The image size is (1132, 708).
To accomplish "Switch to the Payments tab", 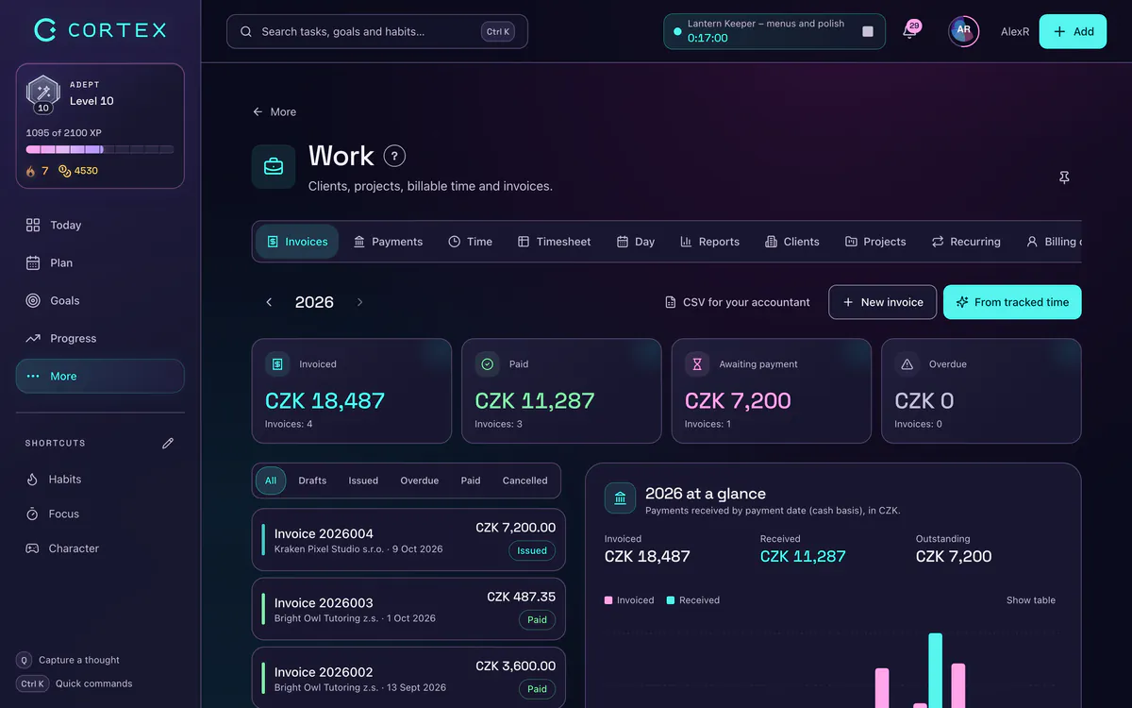I will point(388,242).
